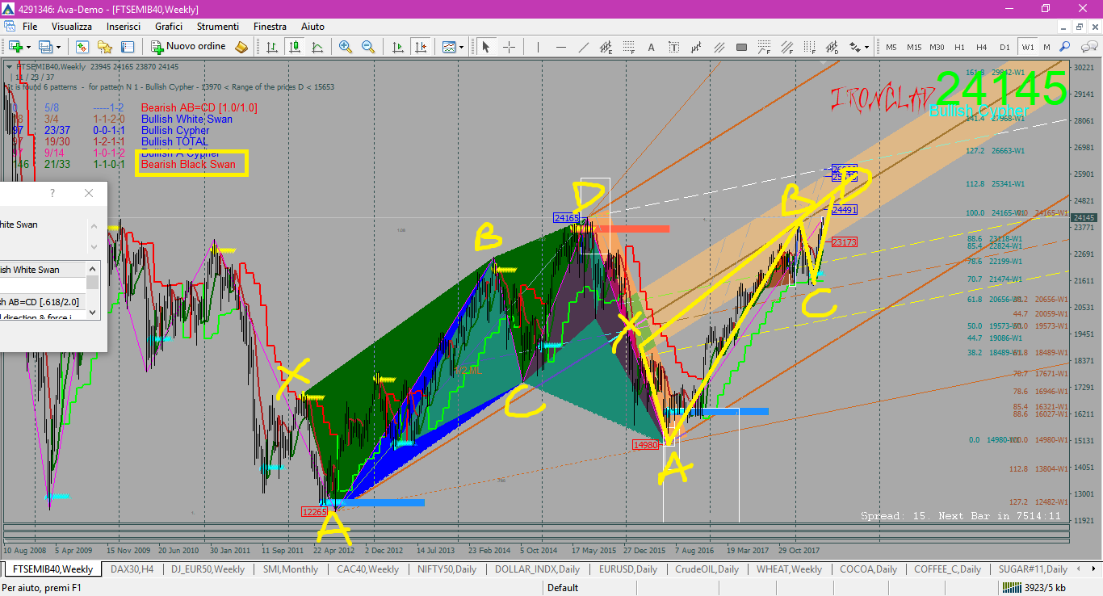Open the Visualizza menu
Image resolution: width=1103 pixels, height=596 pixels.
72,27
